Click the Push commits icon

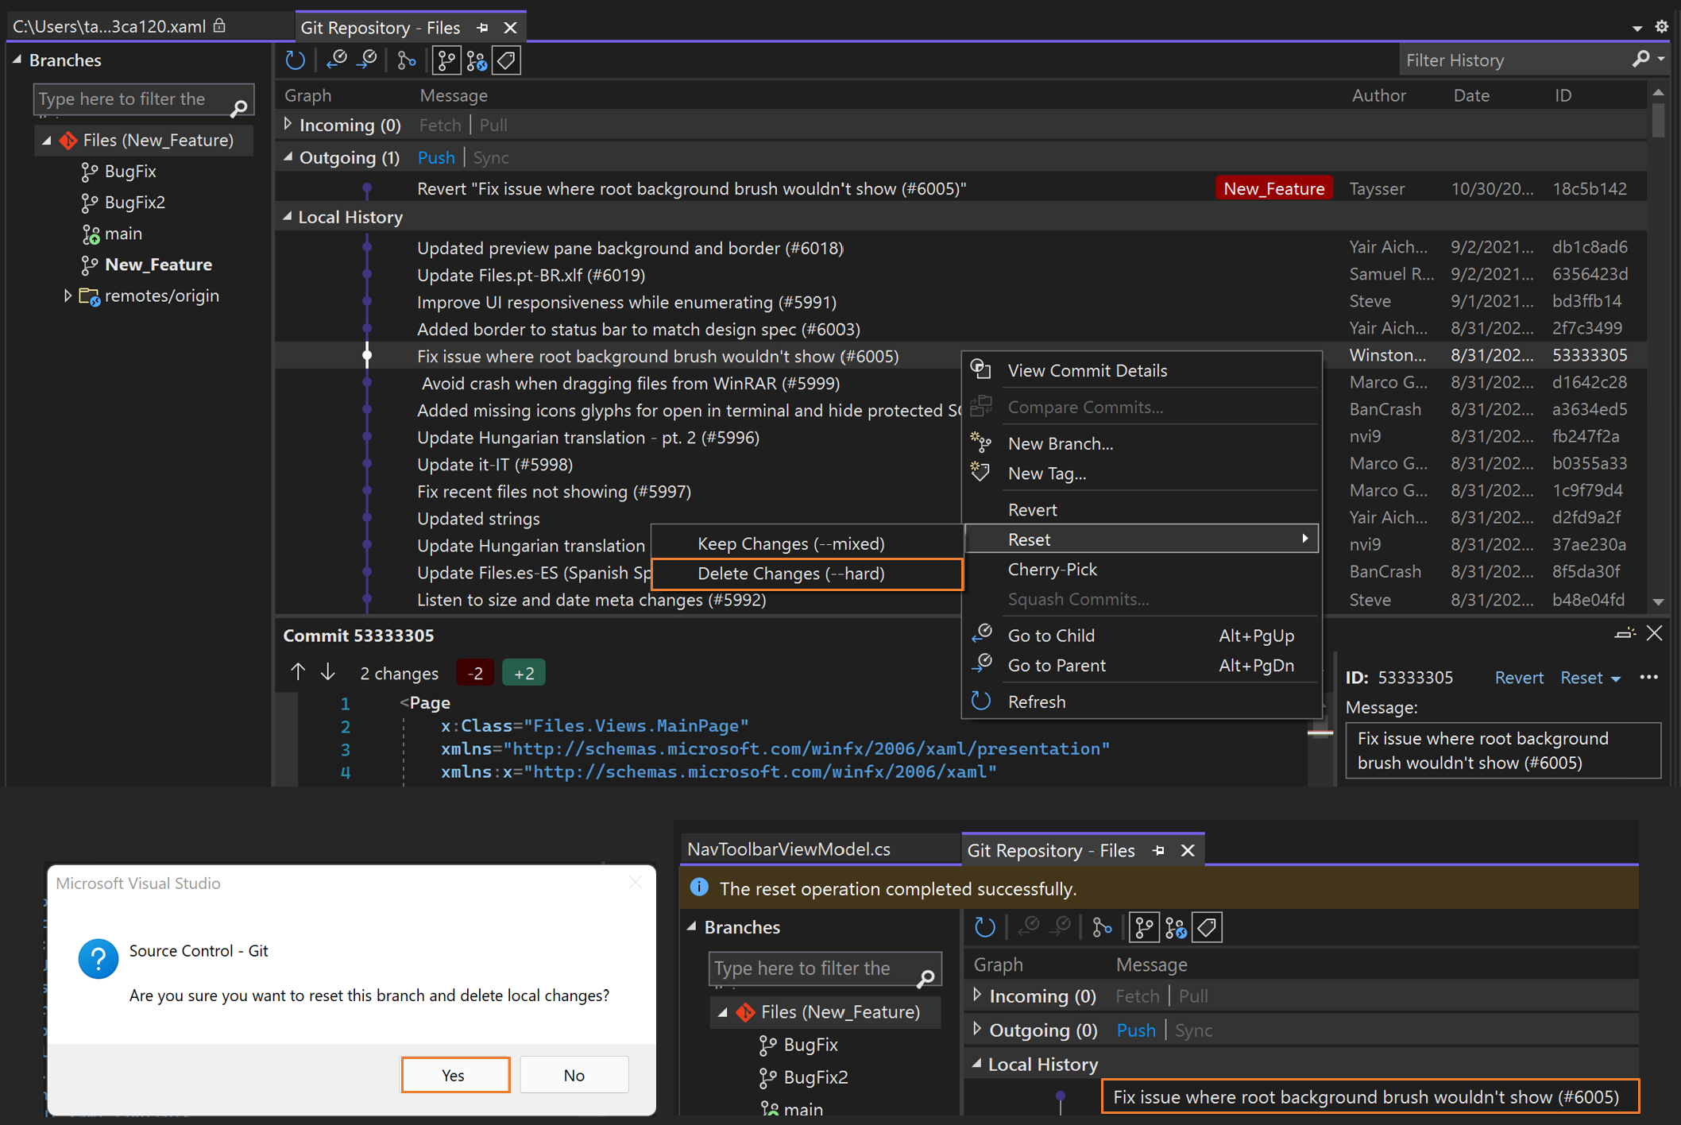[369, 59]
